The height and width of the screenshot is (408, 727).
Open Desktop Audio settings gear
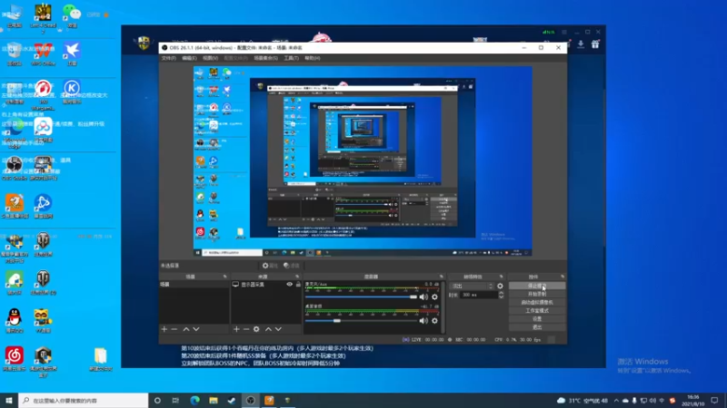(x=434, y=321)
